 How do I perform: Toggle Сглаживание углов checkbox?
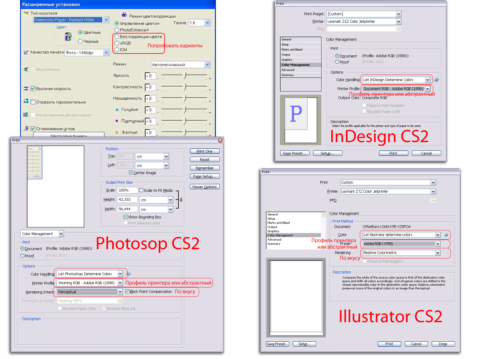tap(33, 129)
